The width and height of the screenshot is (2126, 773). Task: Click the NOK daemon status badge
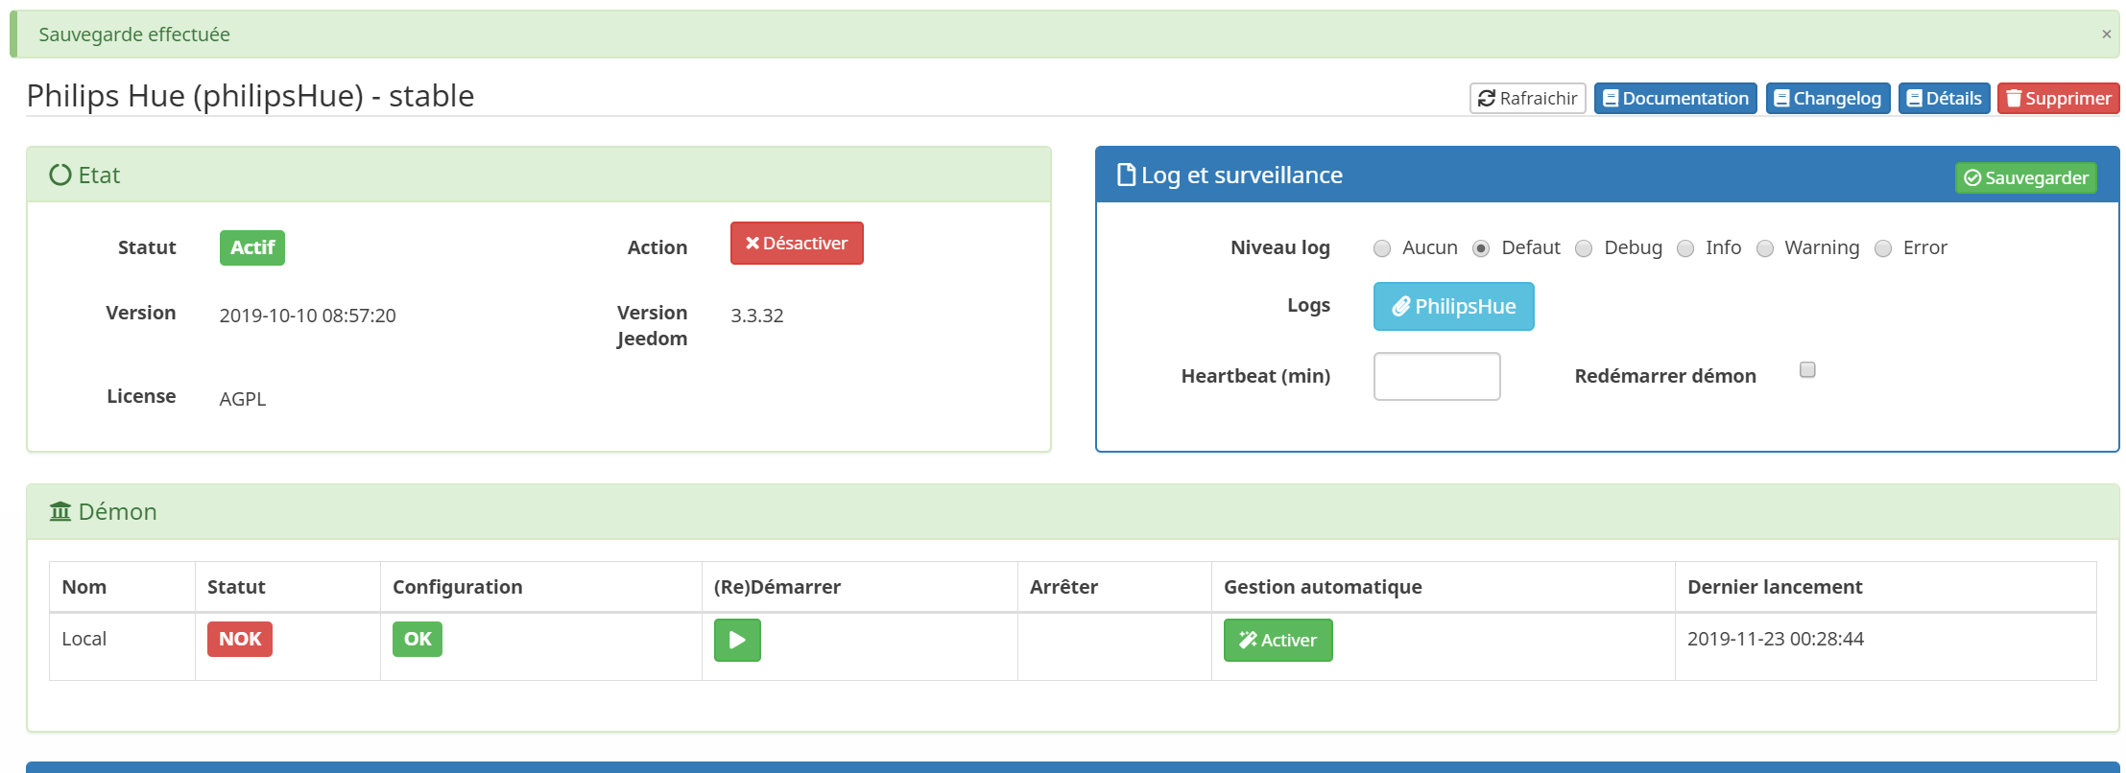click(240, 639)
